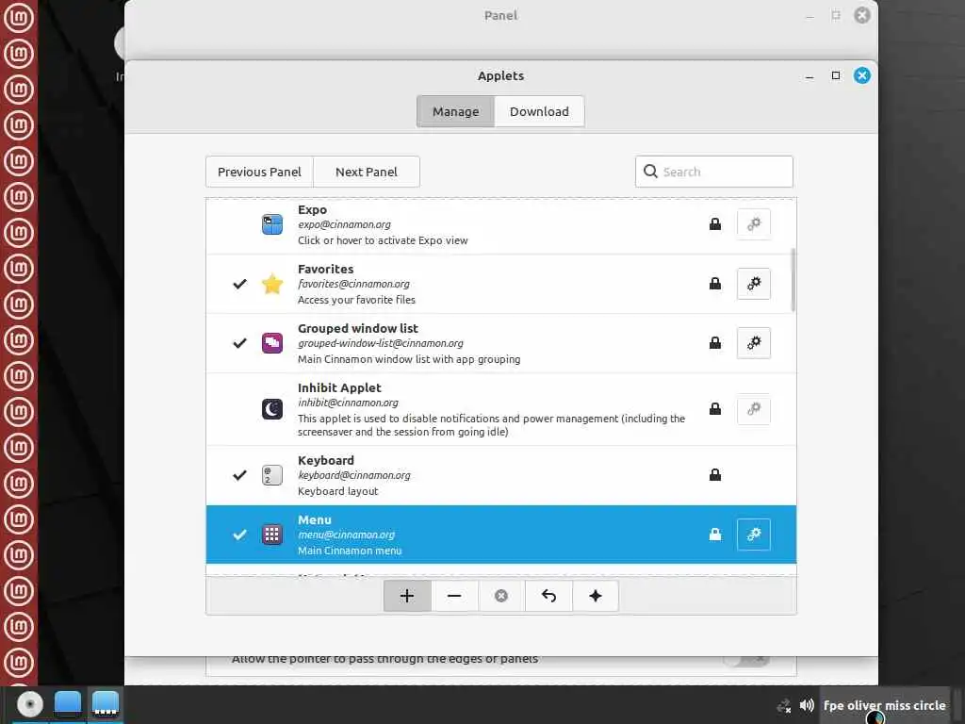Focus the applet Search field
Screen dimensions: 965x724
pyautogui.click(x=714, y=172)
